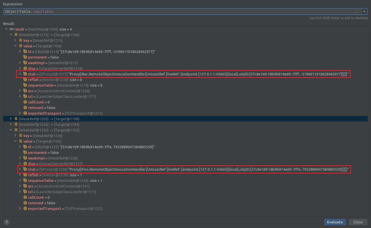The height and width of the screenshot is (228, 371).
Task: Click the Close button
Action: coord(358,222)
